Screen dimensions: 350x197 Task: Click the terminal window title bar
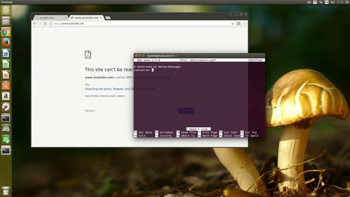(199, 56)
